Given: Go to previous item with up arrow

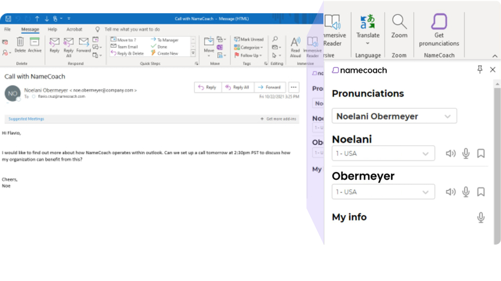Looking at the screenshot, I should coord(37,19).
